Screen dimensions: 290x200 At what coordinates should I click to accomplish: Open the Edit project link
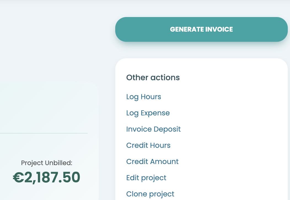tap(146, 178)
